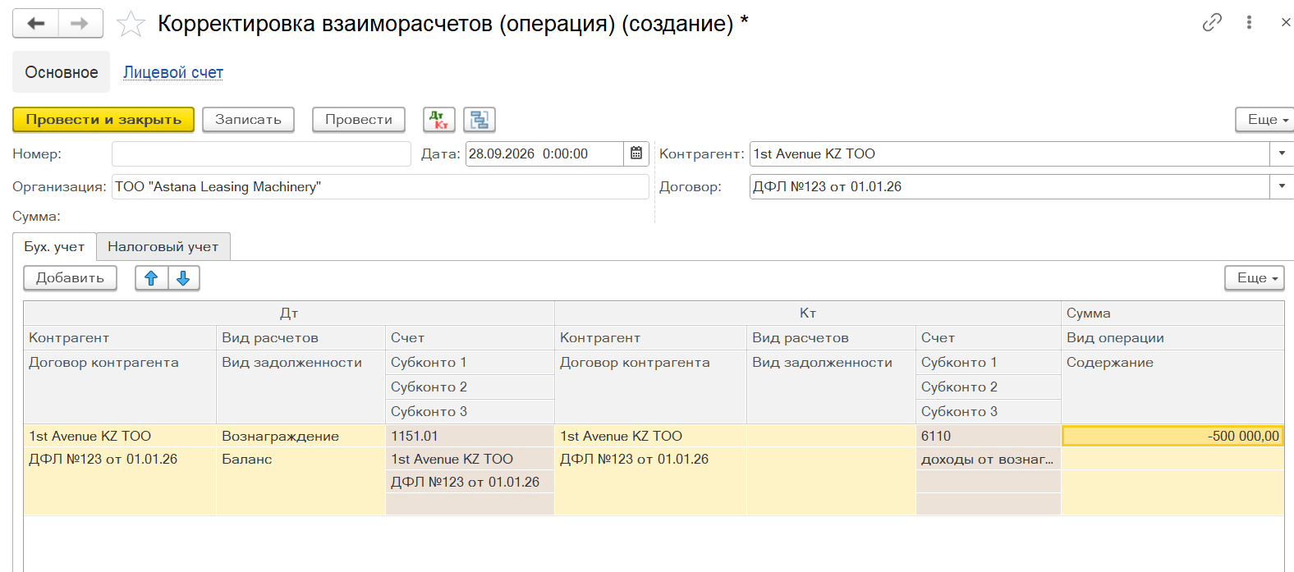The height and width of the screenshot is (572, 1294).
Task: Click the Записать button
Action: [248, 120]
